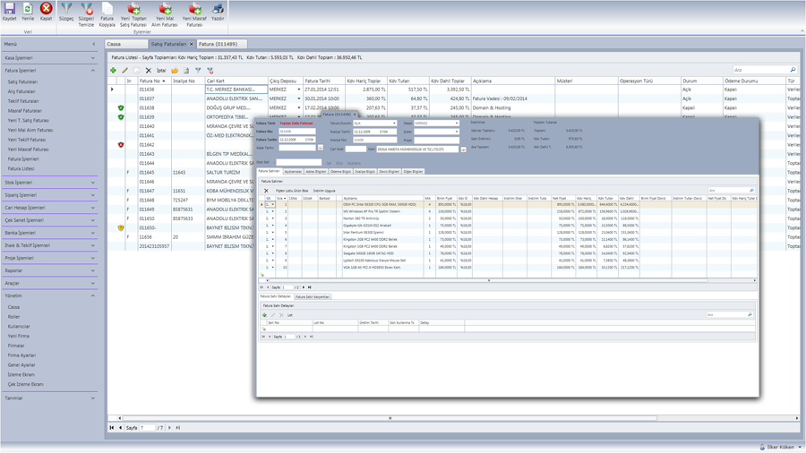Click the İptal button in list toolbar
The width and height of the screenshot is (806, 453).
click(161, 70)
